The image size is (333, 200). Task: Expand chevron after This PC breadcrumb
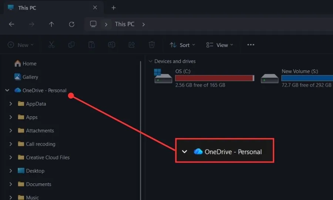click(144, 24)
